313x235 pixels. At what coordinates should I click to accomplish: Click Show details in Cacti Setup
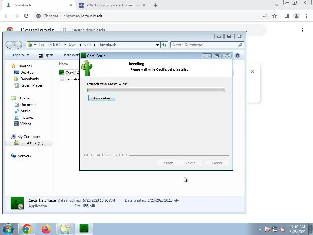point(101,98)
